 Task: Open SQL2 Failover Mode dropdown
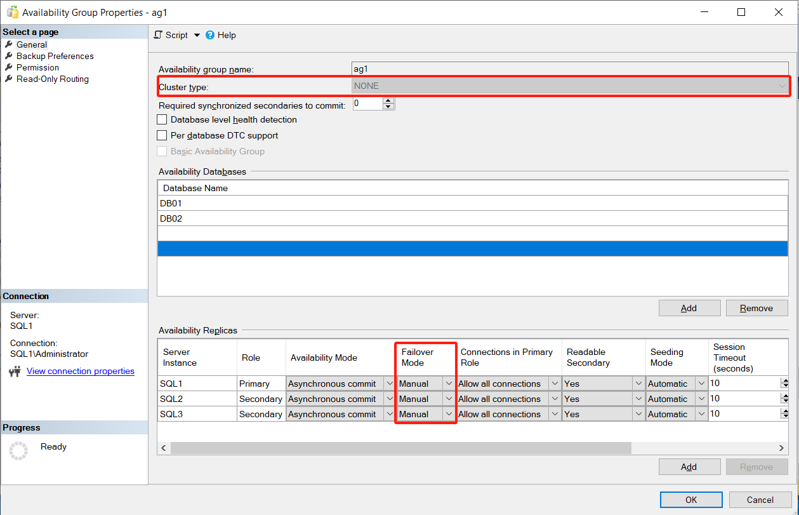point(449,399)
